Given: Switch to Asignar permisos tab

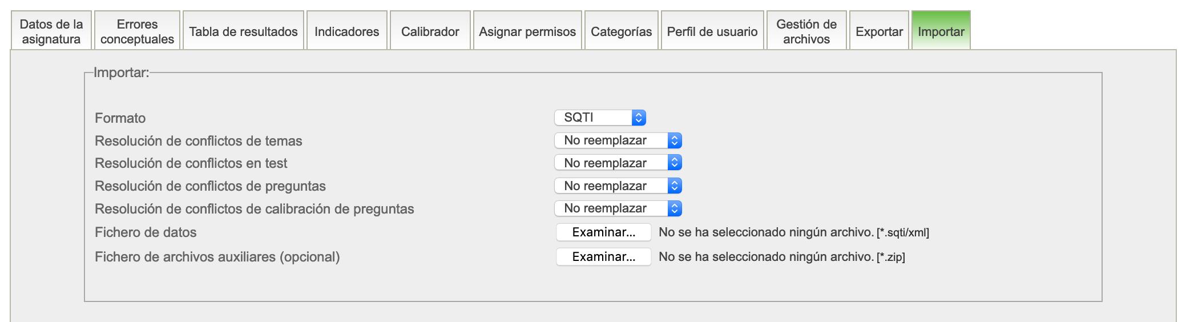Looking at the screenshot, I should coord(527,31).
